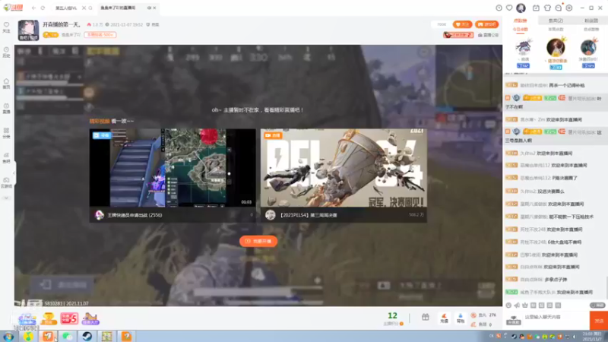Click the crown icon above chat input
The width and height of the screenshot is (608, 342).
click(525, 306)
